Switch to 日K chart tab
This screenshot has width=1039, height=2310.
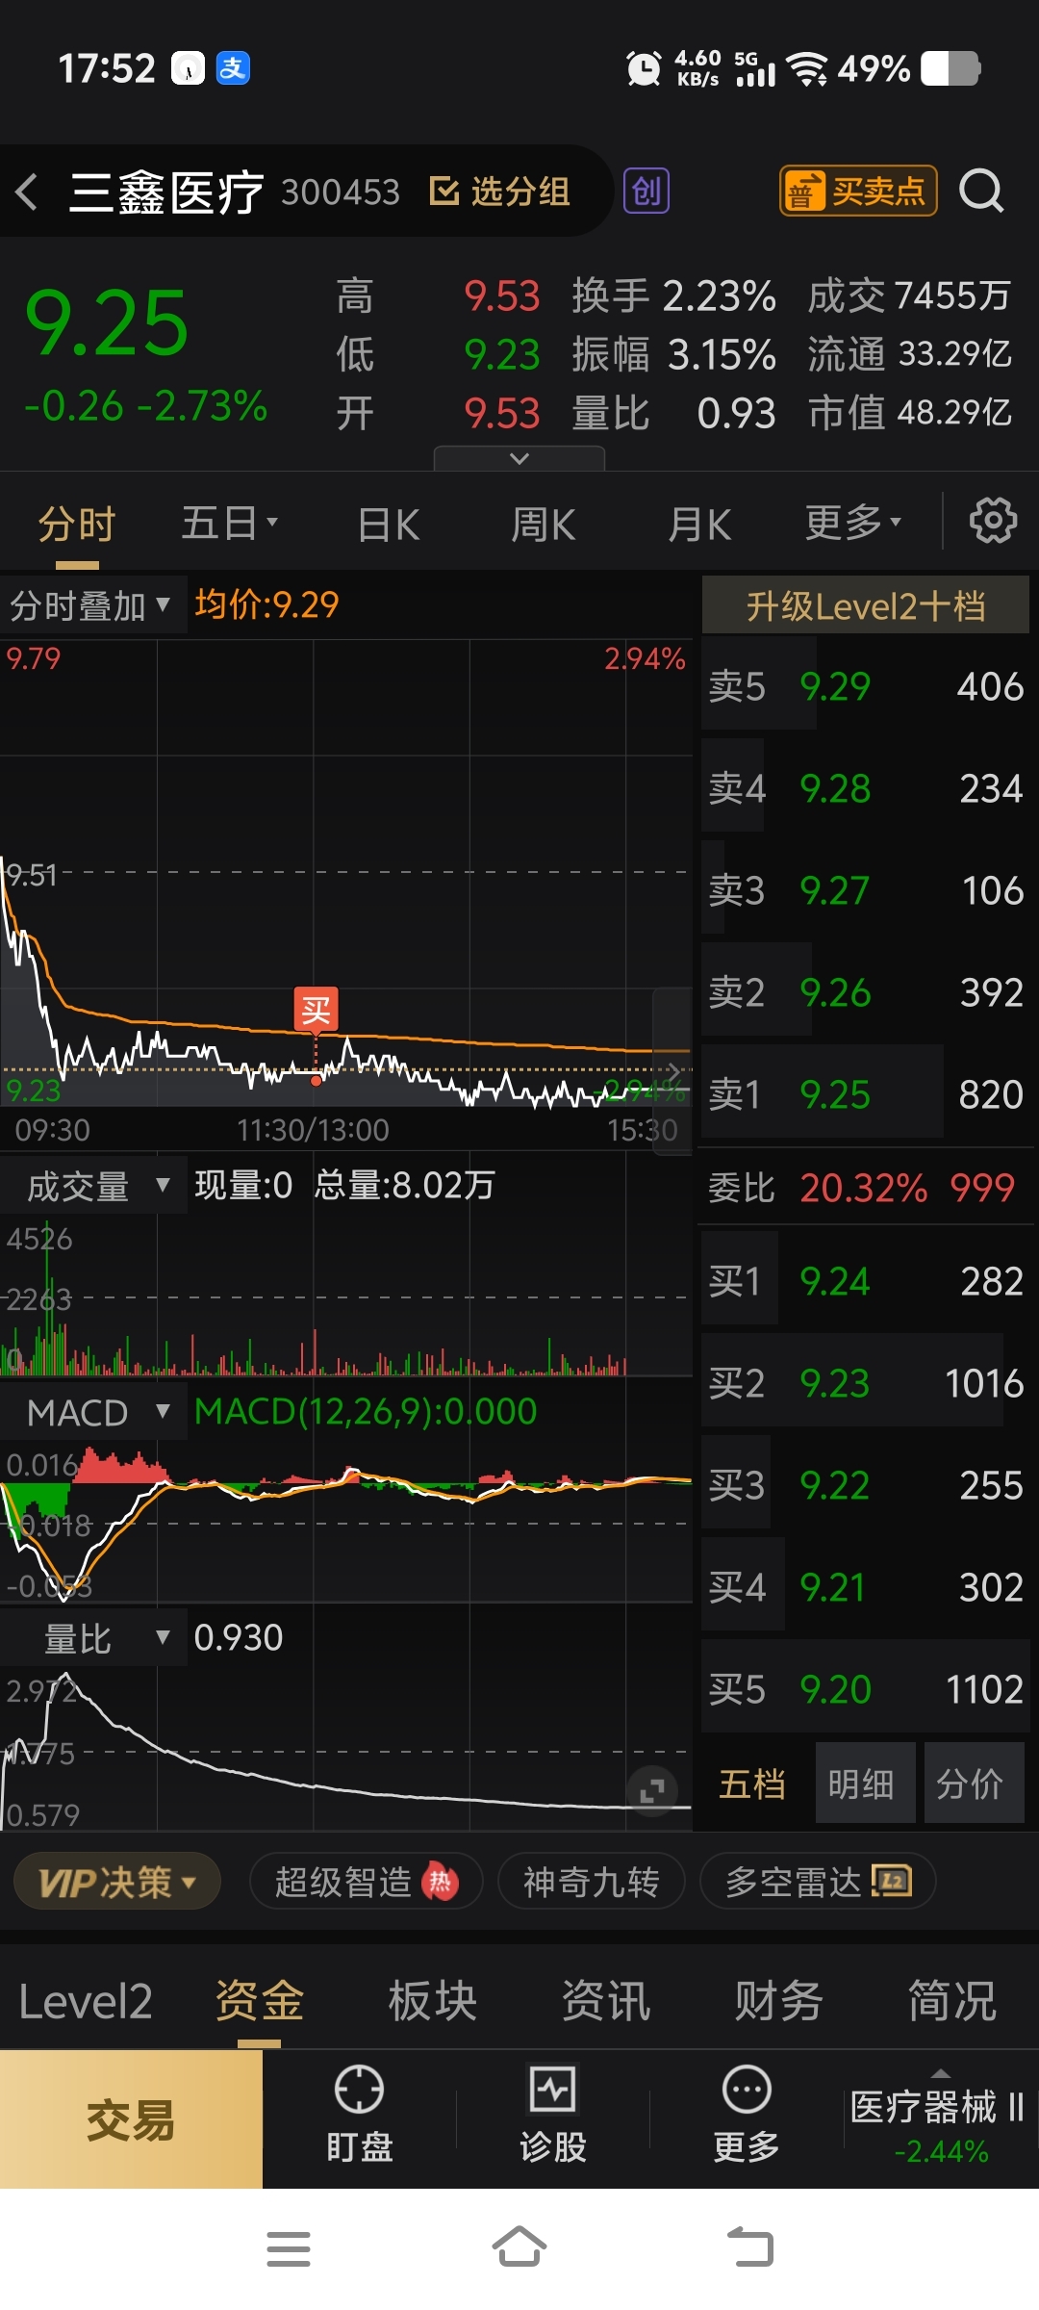[x=389, y=525]
